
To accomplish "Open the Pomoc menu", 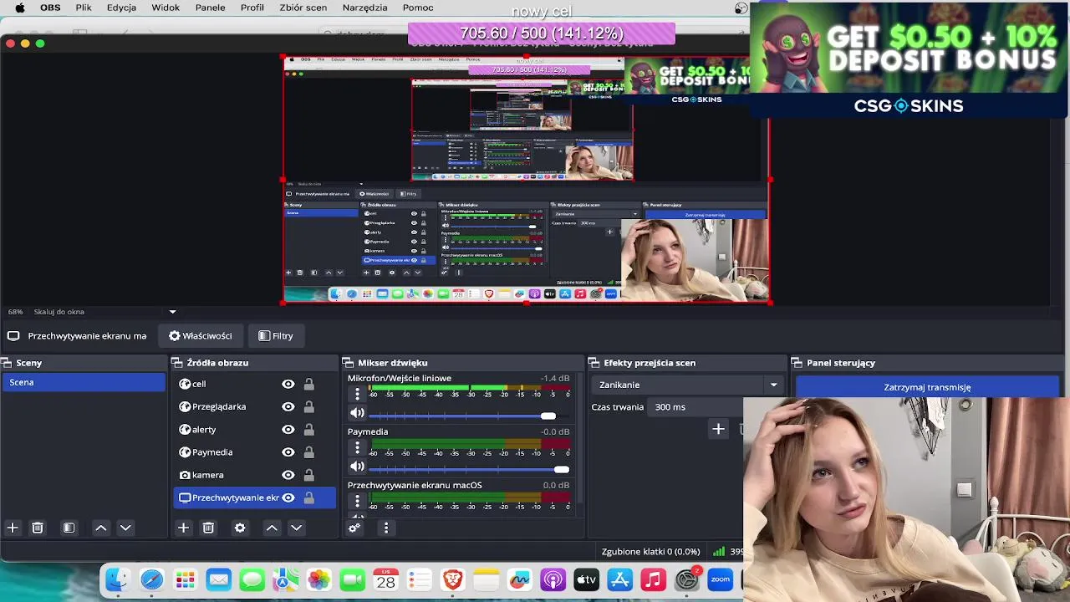I will click(x=418, y=8).
